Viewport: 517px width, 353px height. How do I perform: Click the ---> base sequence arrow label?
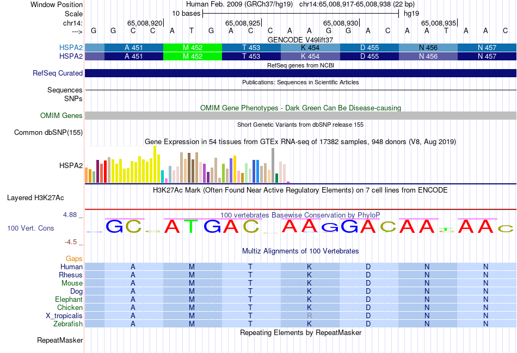[x=77, y=32]
